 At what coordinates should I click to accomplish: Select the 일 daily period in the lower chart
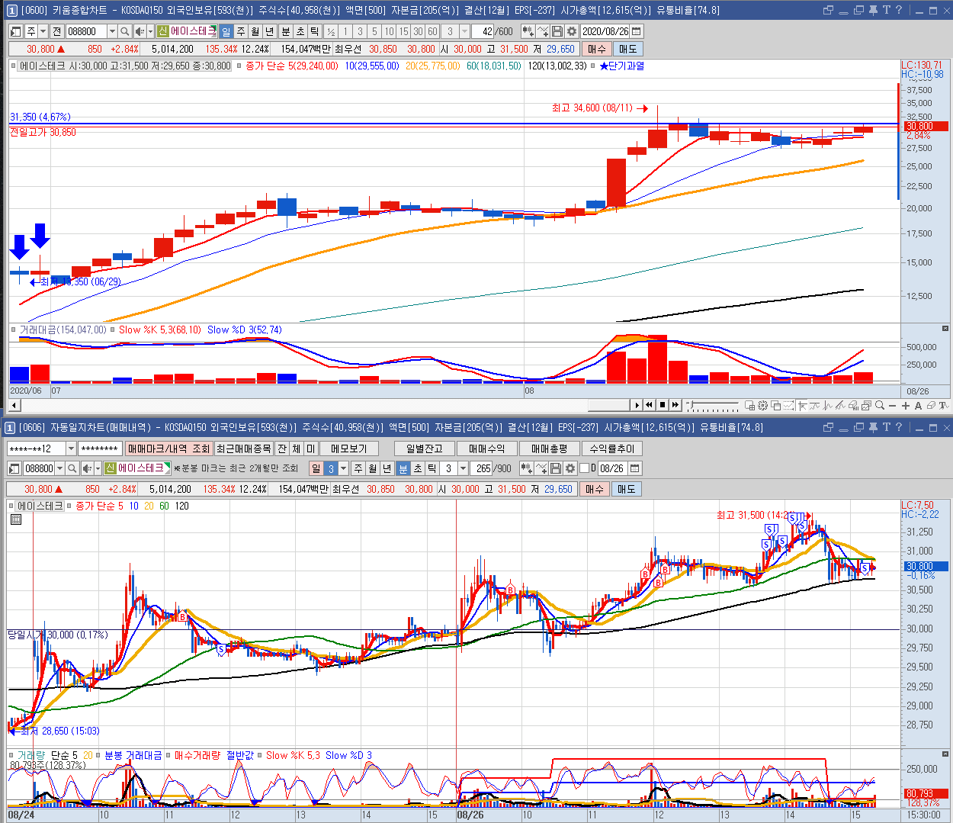316,468
